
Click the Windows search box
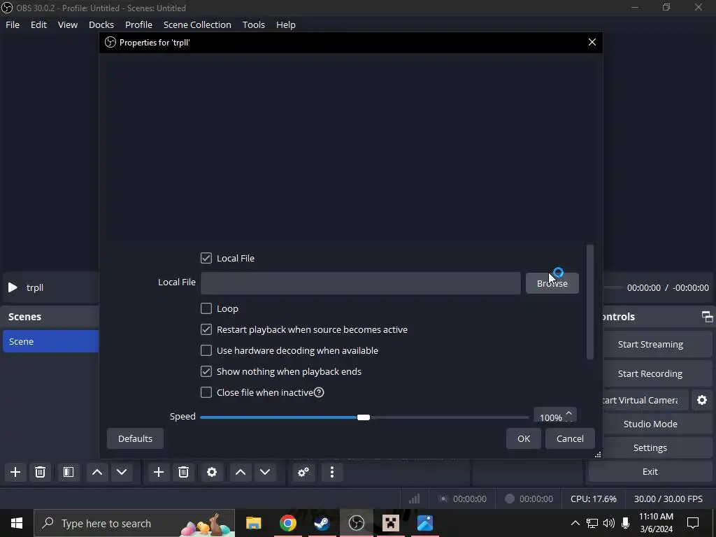click(x=134, y=523)
